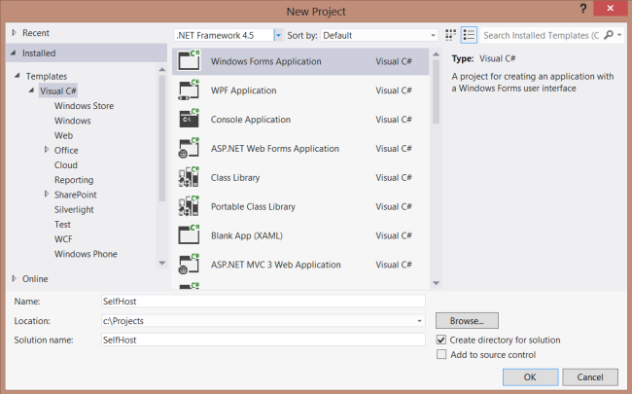Click the Search Installed Templates box
This screenshot has height=394, width=632.
click(x=542, y=35)
